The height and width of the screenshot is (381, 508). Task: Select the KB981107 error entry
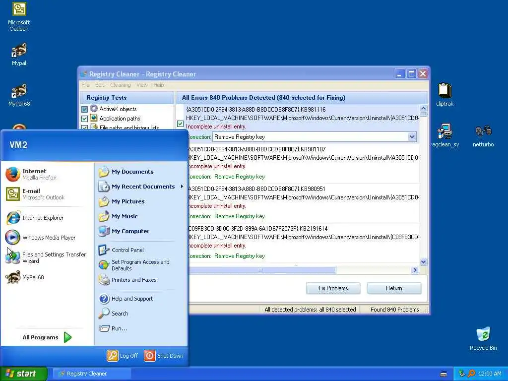click(304, 163)
